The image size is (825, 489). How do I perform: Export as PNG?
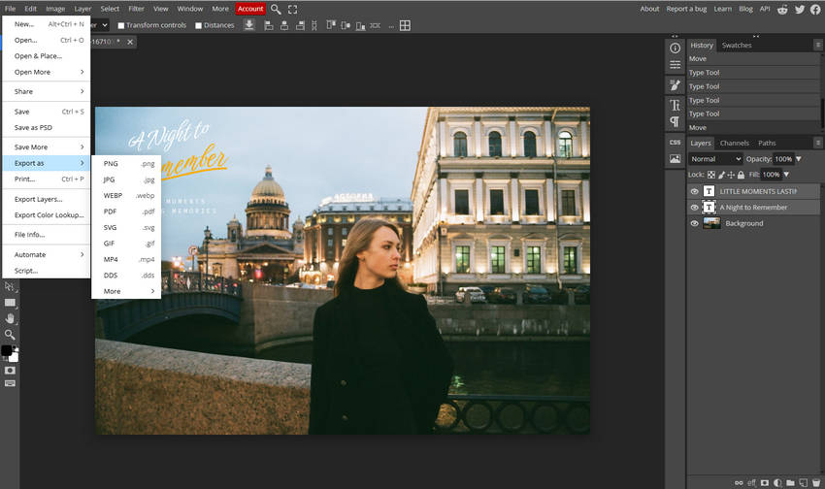click(x=126, y=164)
